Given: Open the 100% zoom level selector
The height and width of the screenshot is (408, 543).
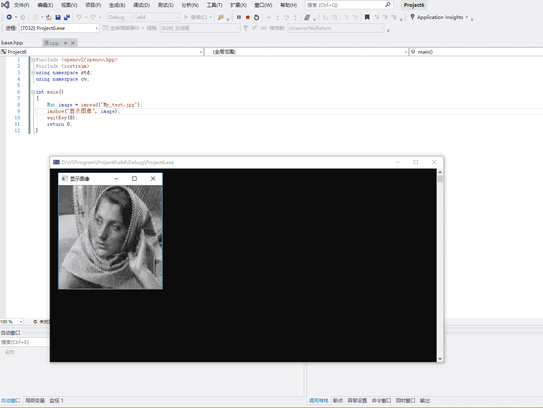Looking at the screenshot, I should coord(11,321).
